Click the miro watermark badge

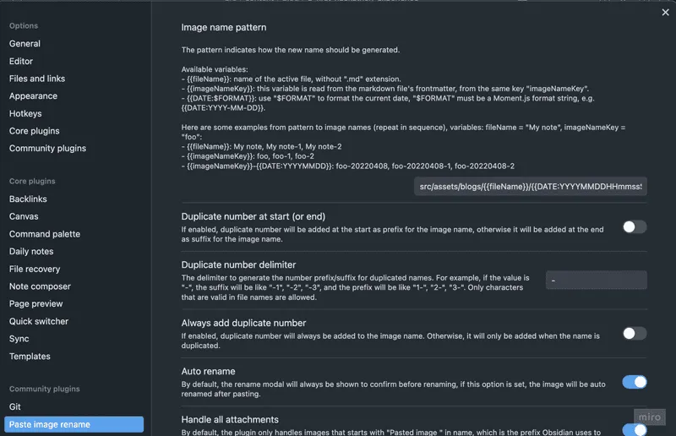649,417
